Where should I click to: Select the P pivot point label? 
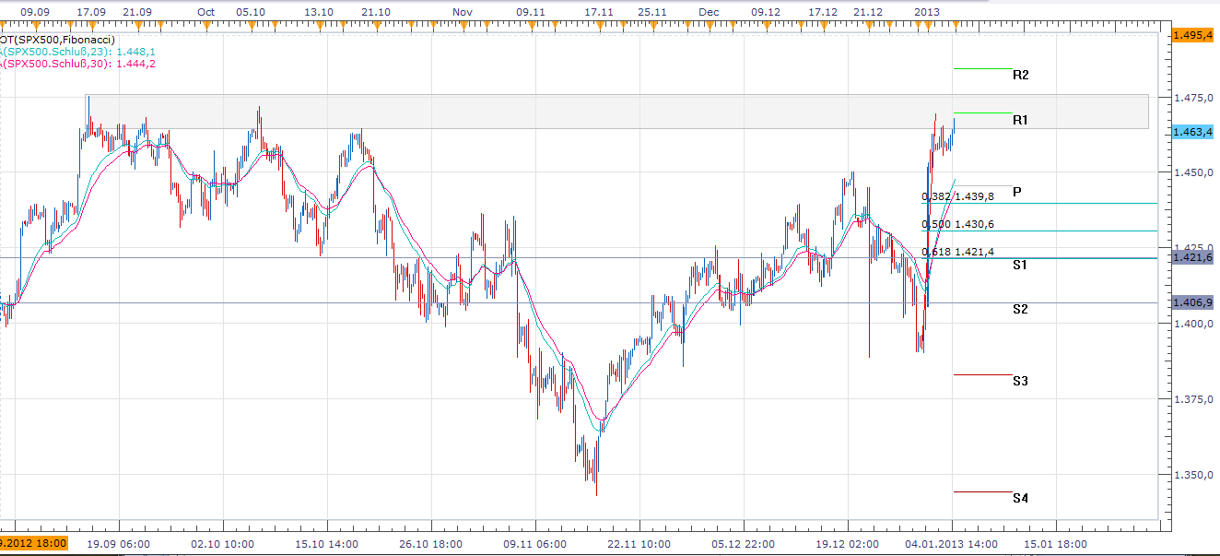click(1016, 192)
